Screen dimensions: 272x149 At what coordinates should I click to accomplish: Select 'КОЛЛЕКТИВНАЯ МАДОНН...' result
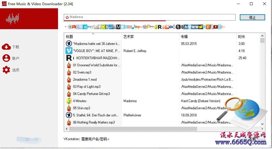[98, 58]
